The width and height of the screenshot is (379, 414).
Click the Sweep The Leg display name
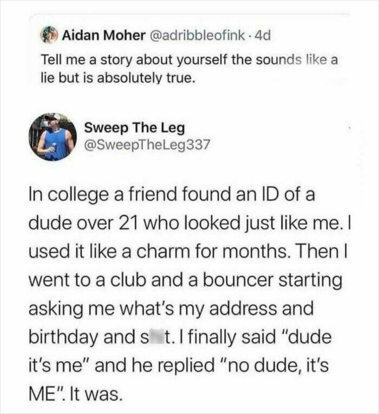135,128
